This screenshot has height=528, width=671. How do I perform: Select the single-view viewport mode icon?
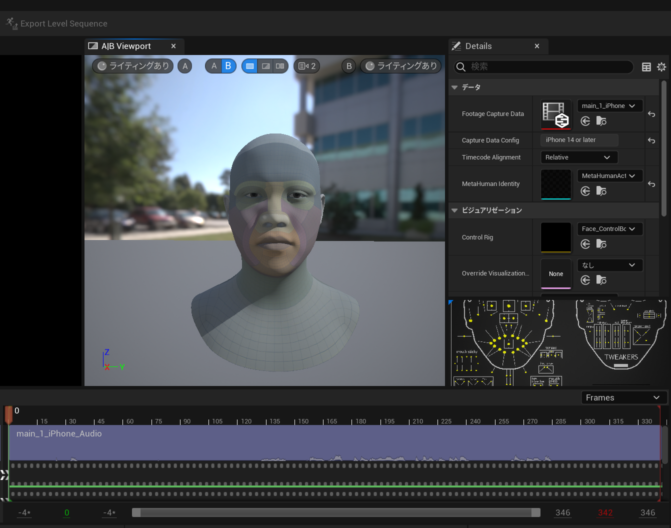(250, 66)
